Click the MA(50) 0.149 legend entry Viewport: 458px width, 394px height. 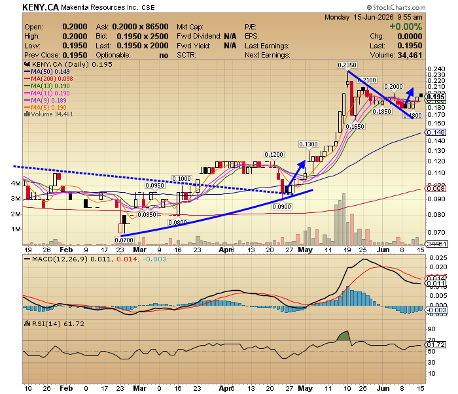(47, 72)
